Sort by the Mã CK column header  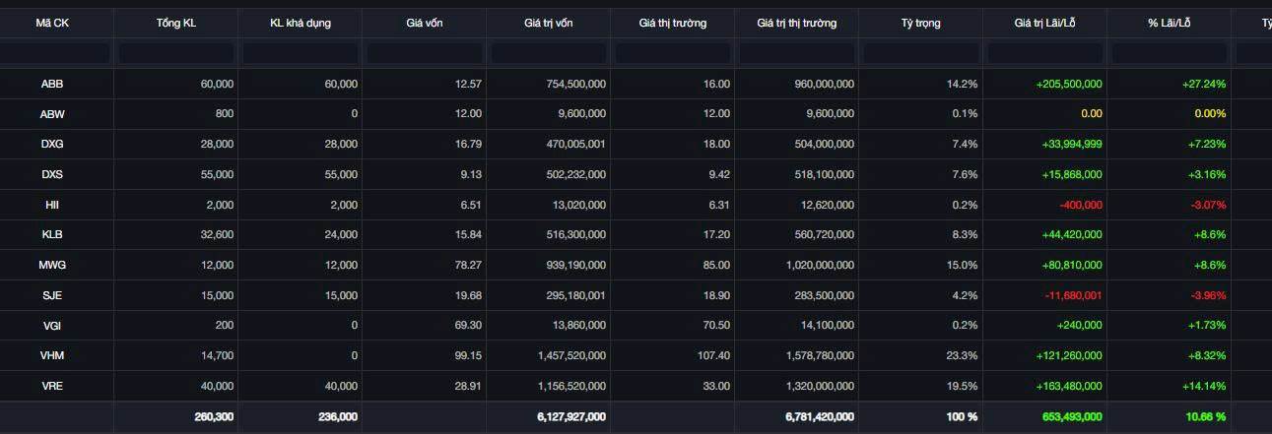(x=52, y=23)
